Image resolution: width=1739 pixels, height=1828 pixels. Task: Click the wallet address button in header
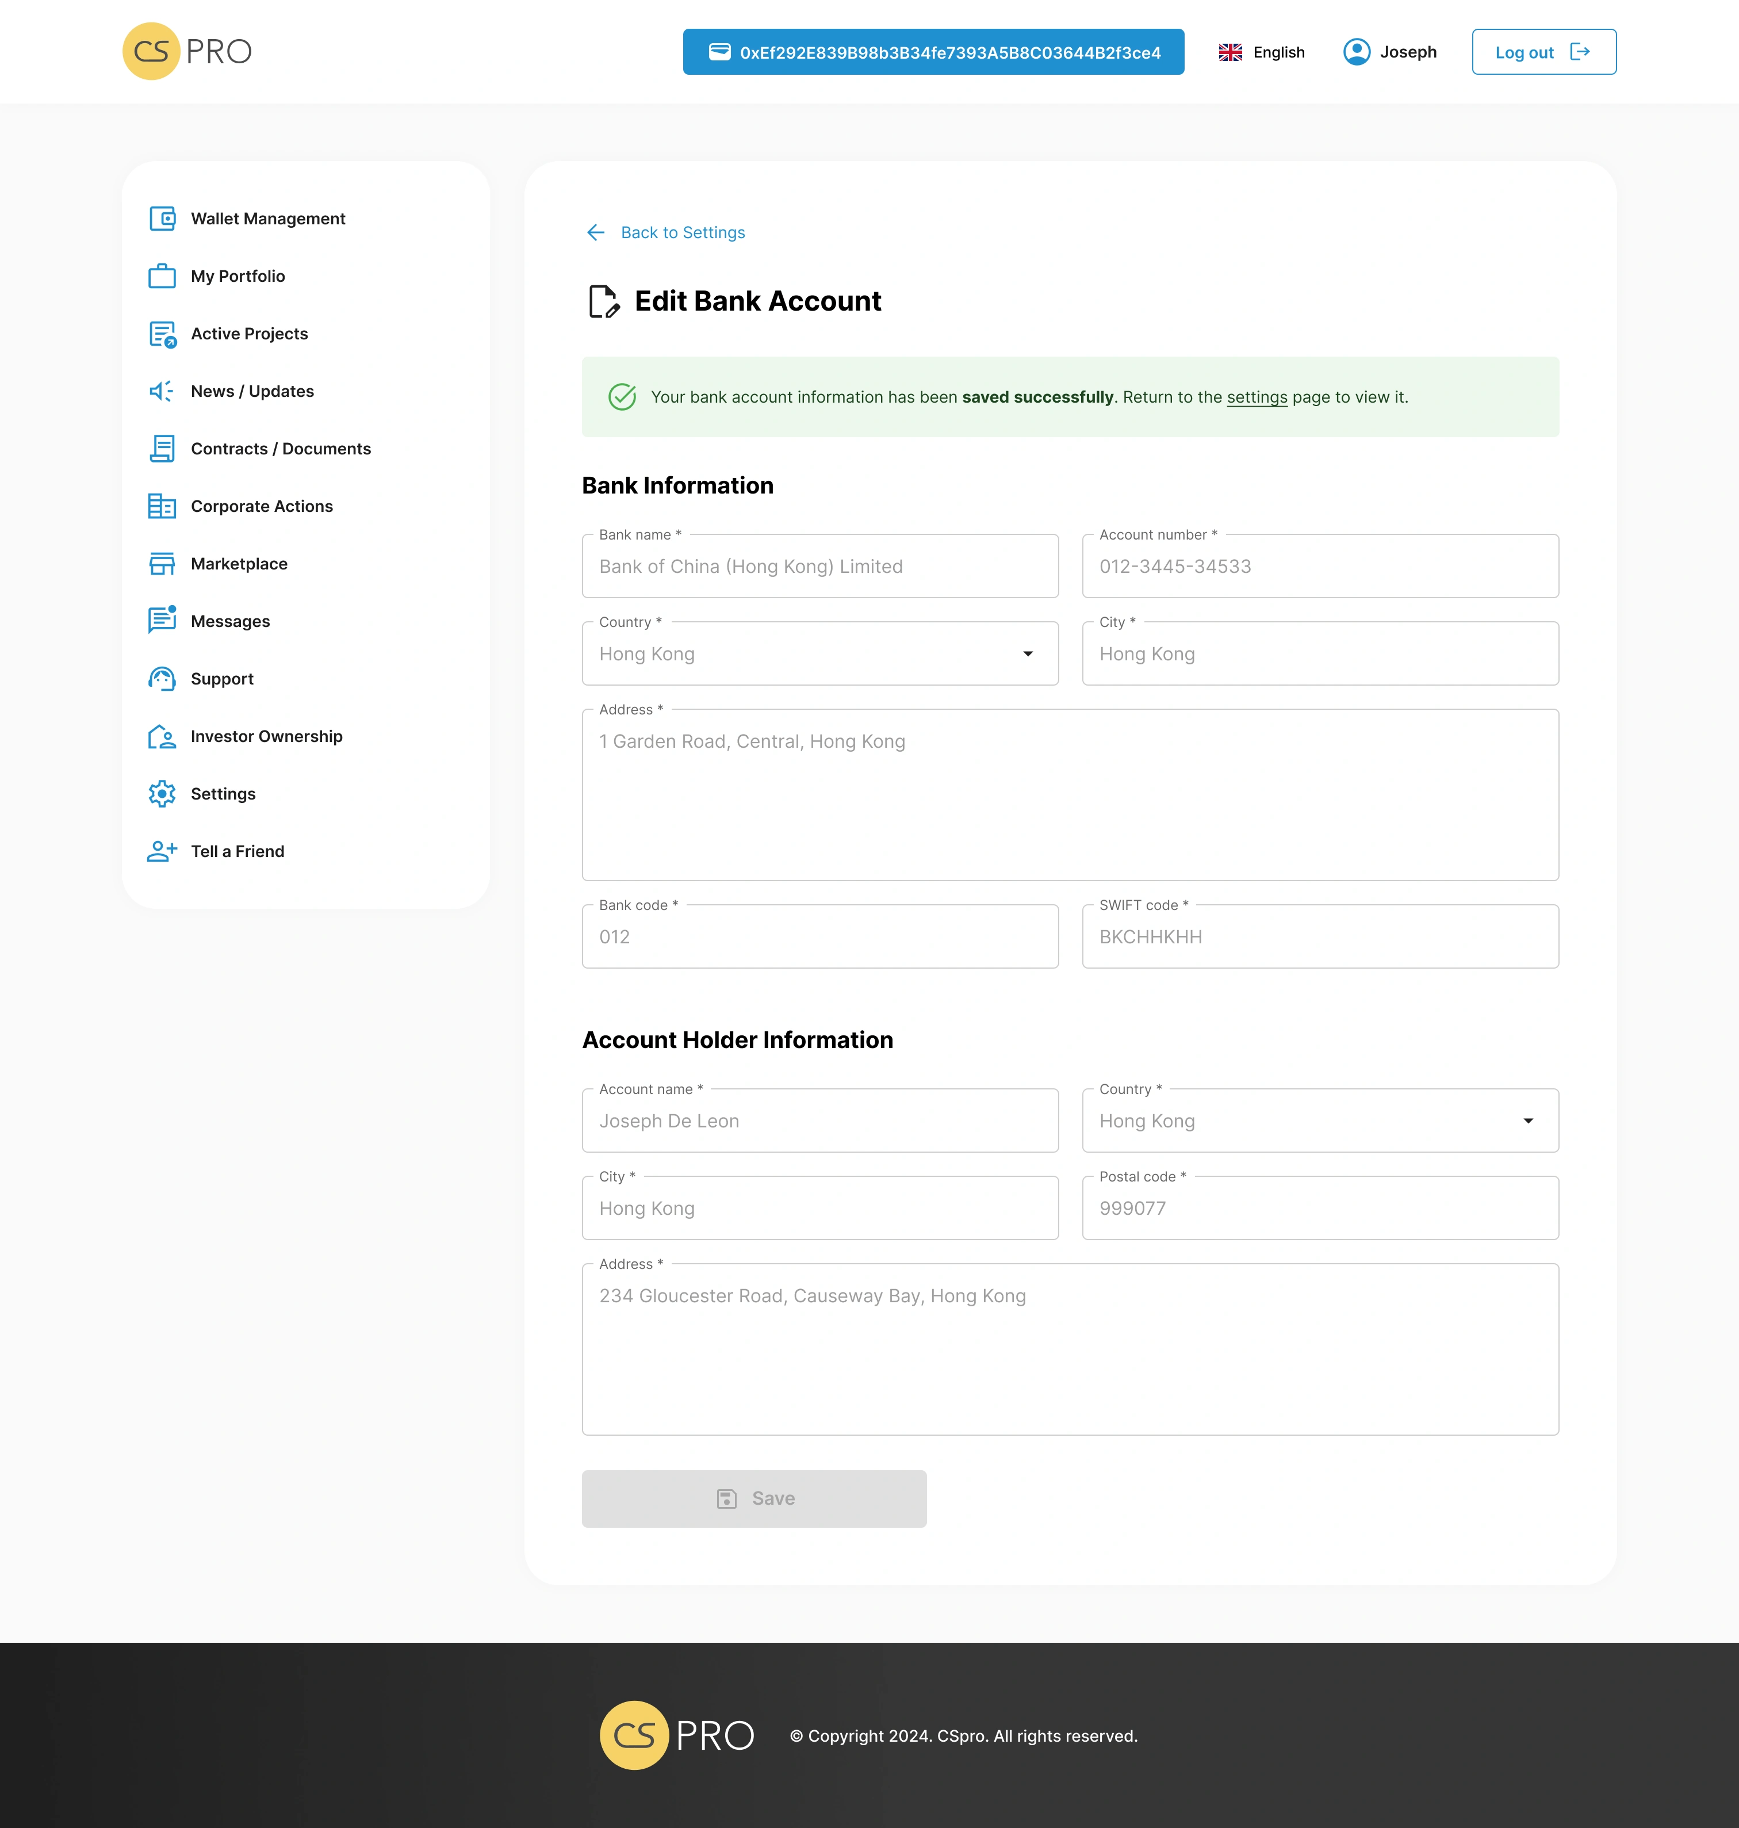(933, 52)
